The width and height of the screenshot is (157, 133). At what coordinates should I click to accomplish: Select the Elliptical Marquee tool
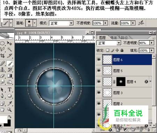(2, 44)
